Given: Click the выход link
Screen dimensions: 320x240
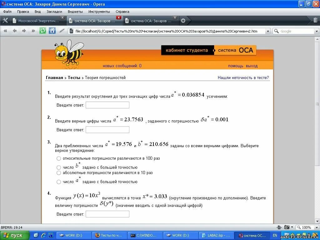Looking at the screenshot, I should click(252, 66).
